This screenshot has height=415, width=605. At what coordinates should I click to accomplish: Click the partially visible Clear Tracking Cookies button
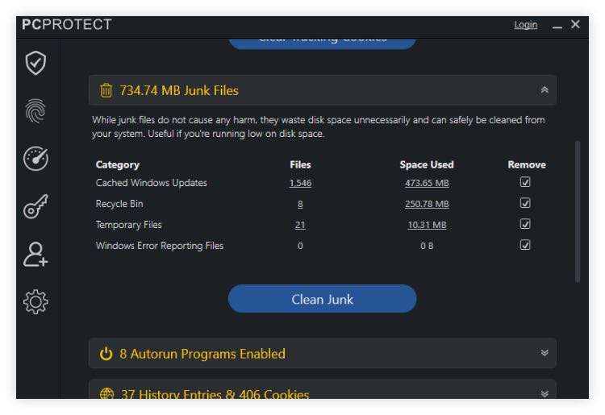click(x=322, y=44)
